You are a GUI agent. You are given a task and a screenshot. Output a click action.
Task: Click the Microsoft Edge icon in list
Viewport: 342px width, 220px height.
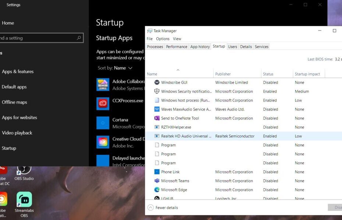coord(157,190)
